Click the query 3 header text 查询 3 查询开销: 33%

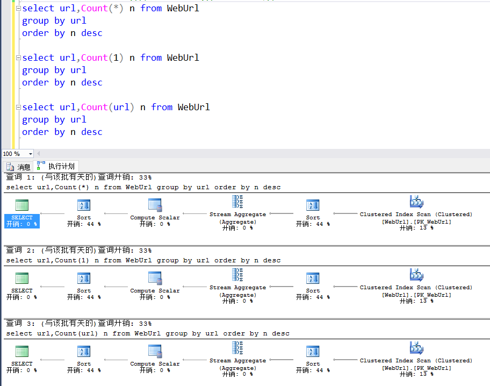pyautogui.click(x=79, y=324)
